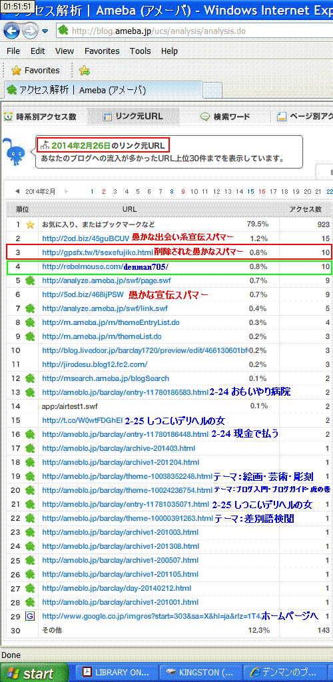This screenshot has height=682, width=333.
Task: Click Ameba icon in theme-10000391263 row
Action: point(29,518)
